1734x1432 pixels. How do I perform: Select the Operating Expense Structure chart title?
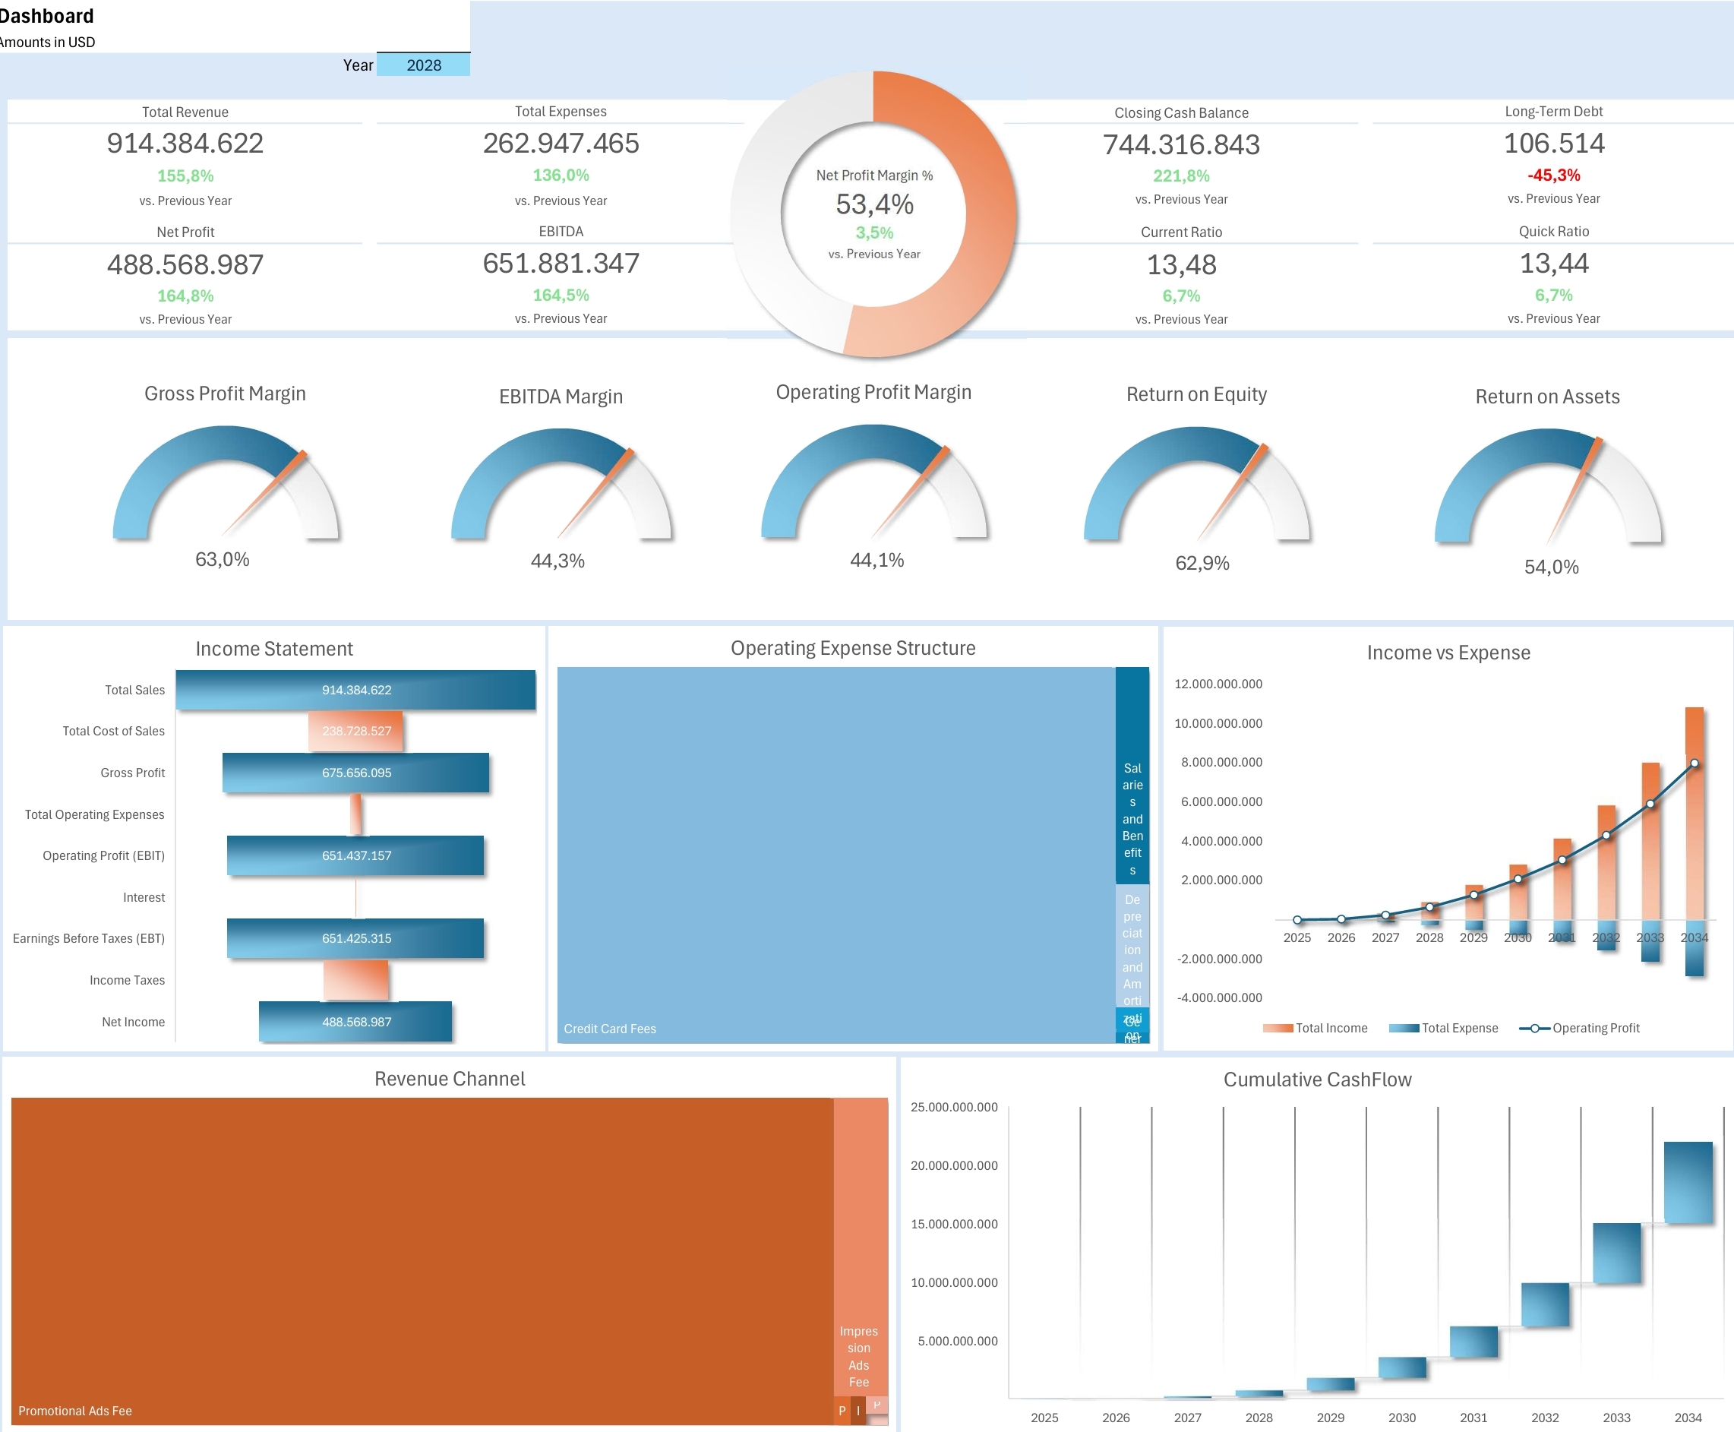(853, 648)
